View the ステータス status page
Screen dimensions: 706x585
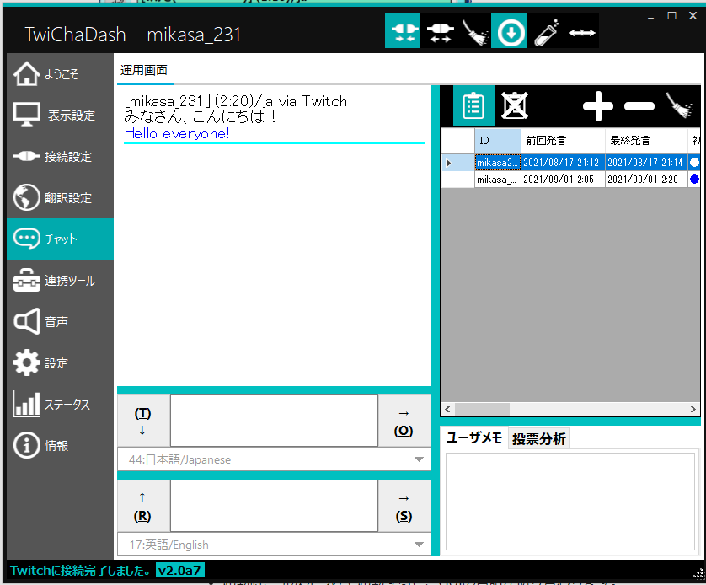(x=60, y=404)
